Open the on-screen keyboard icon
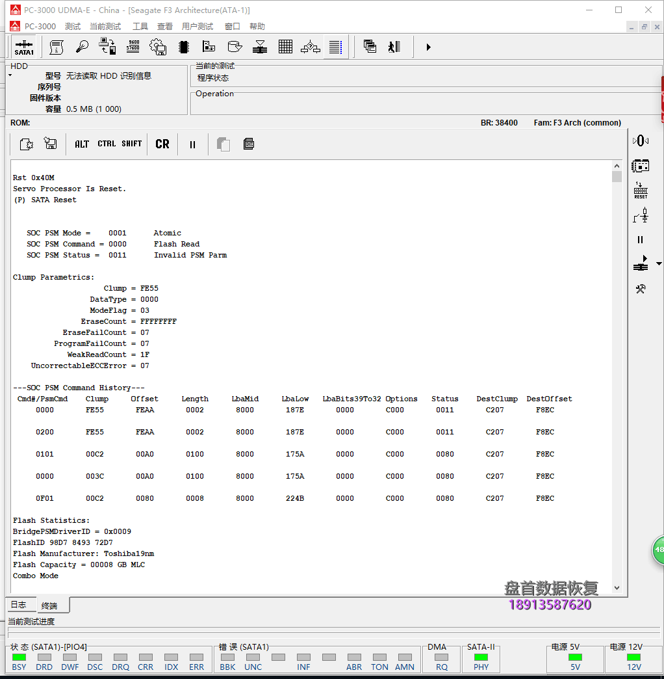 (x=249, y=144)
